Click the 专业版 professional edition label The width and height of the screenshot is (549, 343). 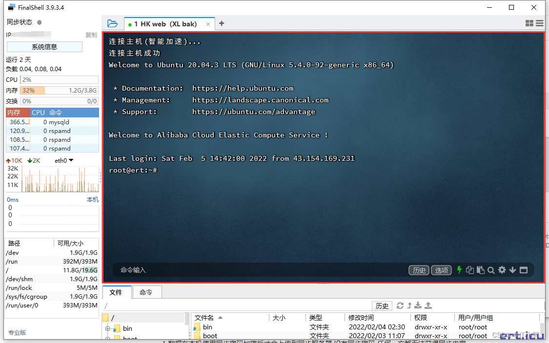pyautogui.click(x=17, y=332)
